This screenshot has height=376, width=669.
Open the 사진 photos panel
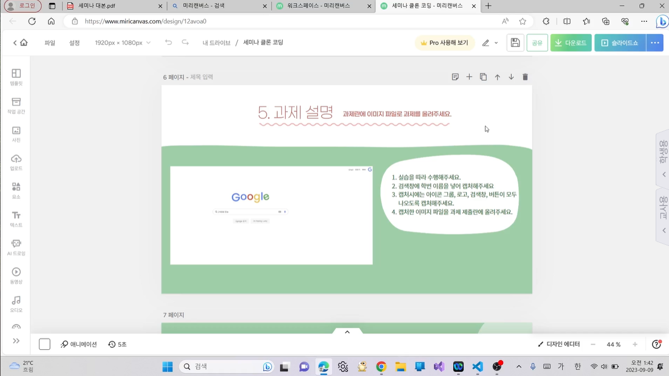(x=16, y=134)
